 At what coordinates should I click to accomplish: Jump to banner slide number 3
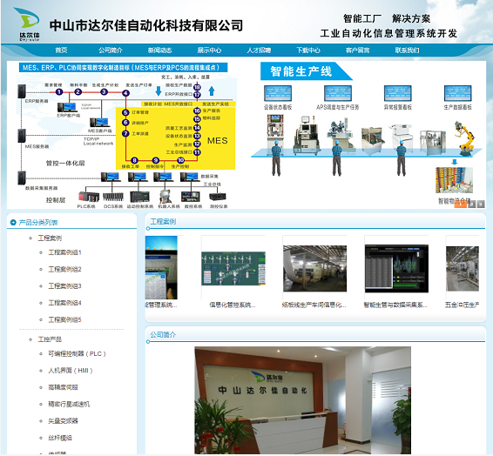(x=481, y=205)
